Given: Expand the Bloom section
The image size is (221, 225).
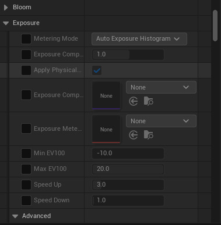Looking at the screenshot, I should coord(6,8).
